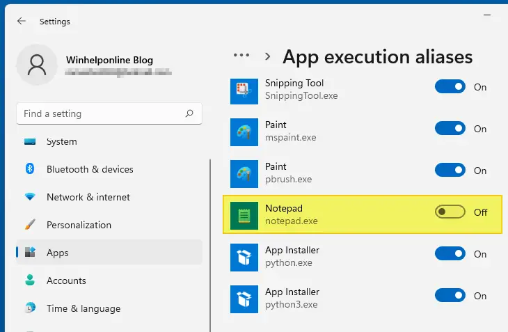Click the Apps icon in the sidebar
Image resolution: width=508 pixels, height=332 pixels.
click(x=30, y=252)
